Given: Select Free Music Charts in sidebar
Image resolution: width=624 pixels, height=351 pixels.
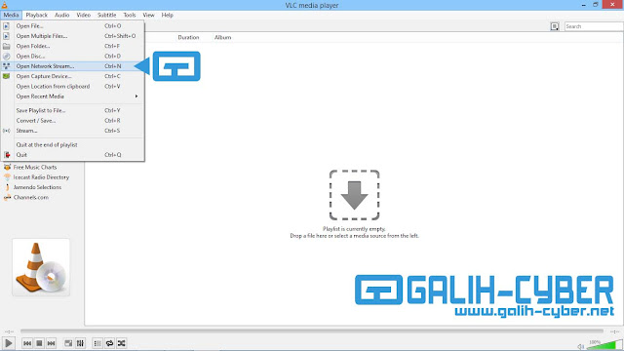Looking at the screenshot, I should (x=35, y=167).
